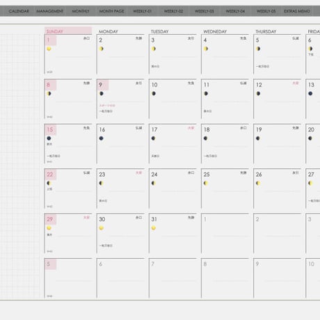Open the WEEKLY-03 tab
Image resolution: width=320 pixels, height=320 pixels.
click(205, 11)
